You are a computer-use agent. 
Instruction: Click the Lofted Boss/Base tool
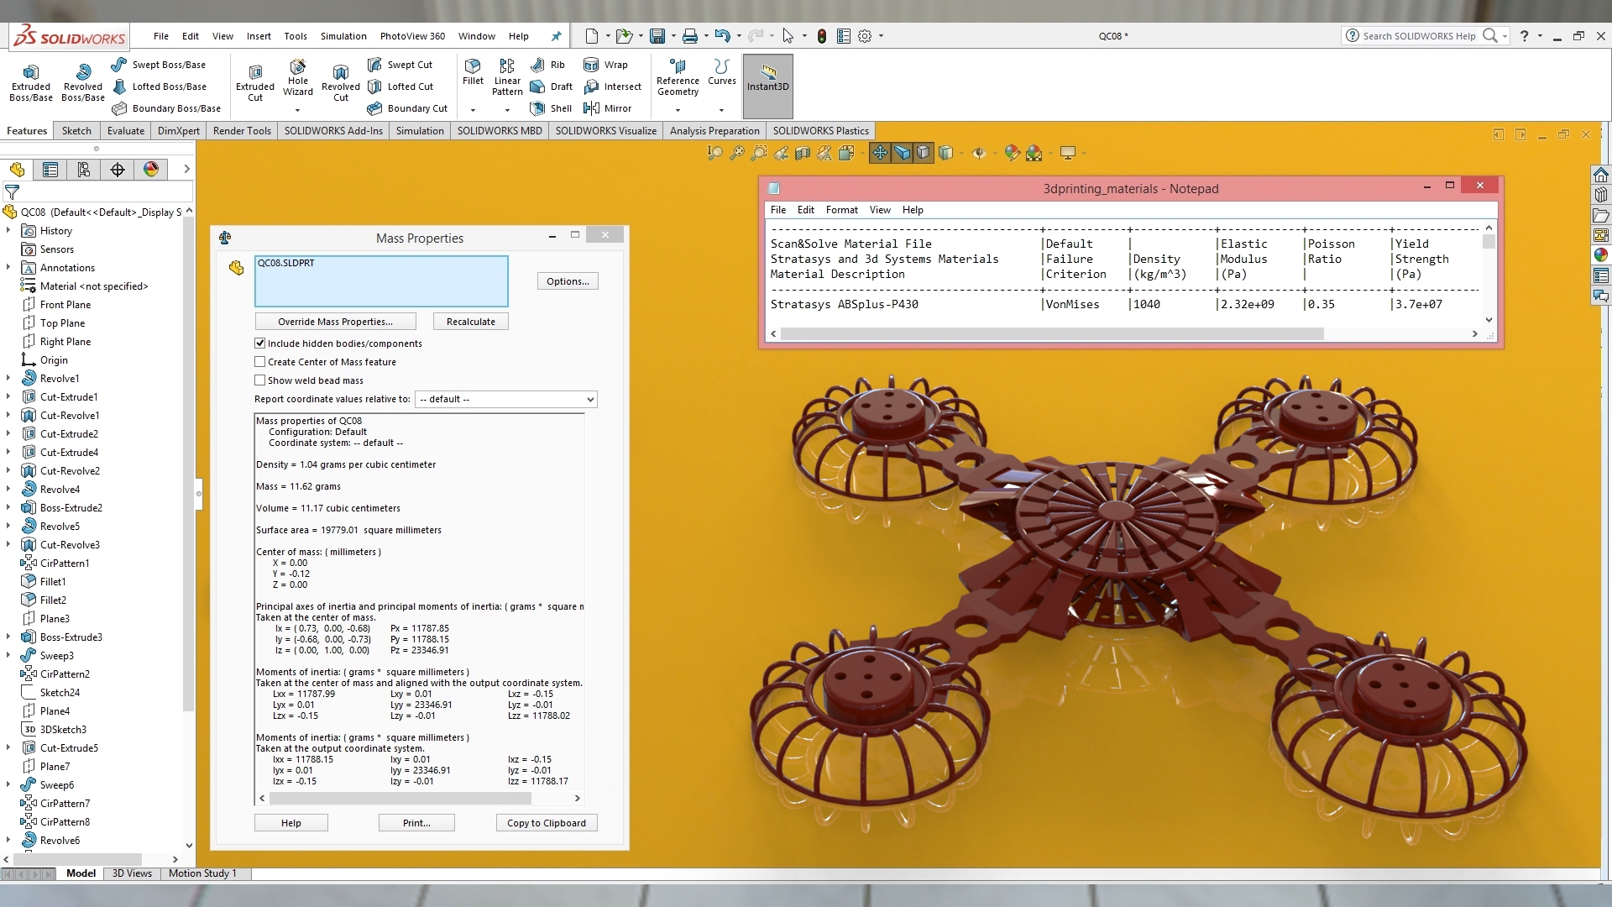[159, 87]
